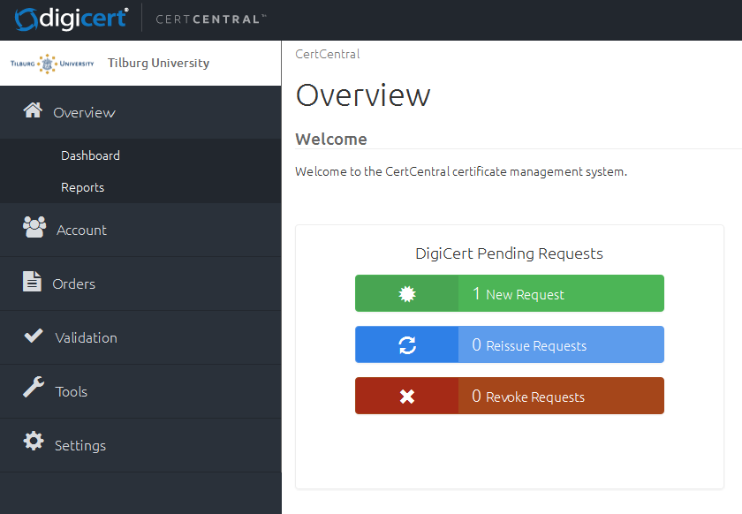This screenshot has height=514, width=742.
Task: Expand the Orders sidebar section
Action: pos(73,283)
